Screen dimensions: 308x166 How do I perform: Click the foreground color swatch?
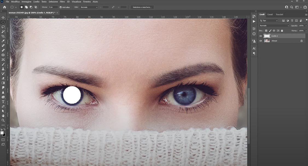point(2,133)
